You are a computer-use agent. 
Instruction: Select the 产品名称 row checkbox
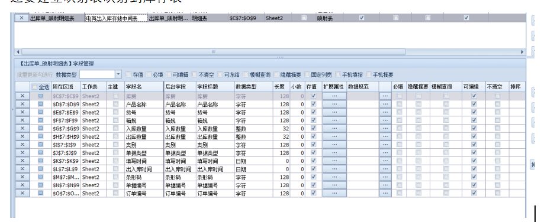[x=40, y=104]
